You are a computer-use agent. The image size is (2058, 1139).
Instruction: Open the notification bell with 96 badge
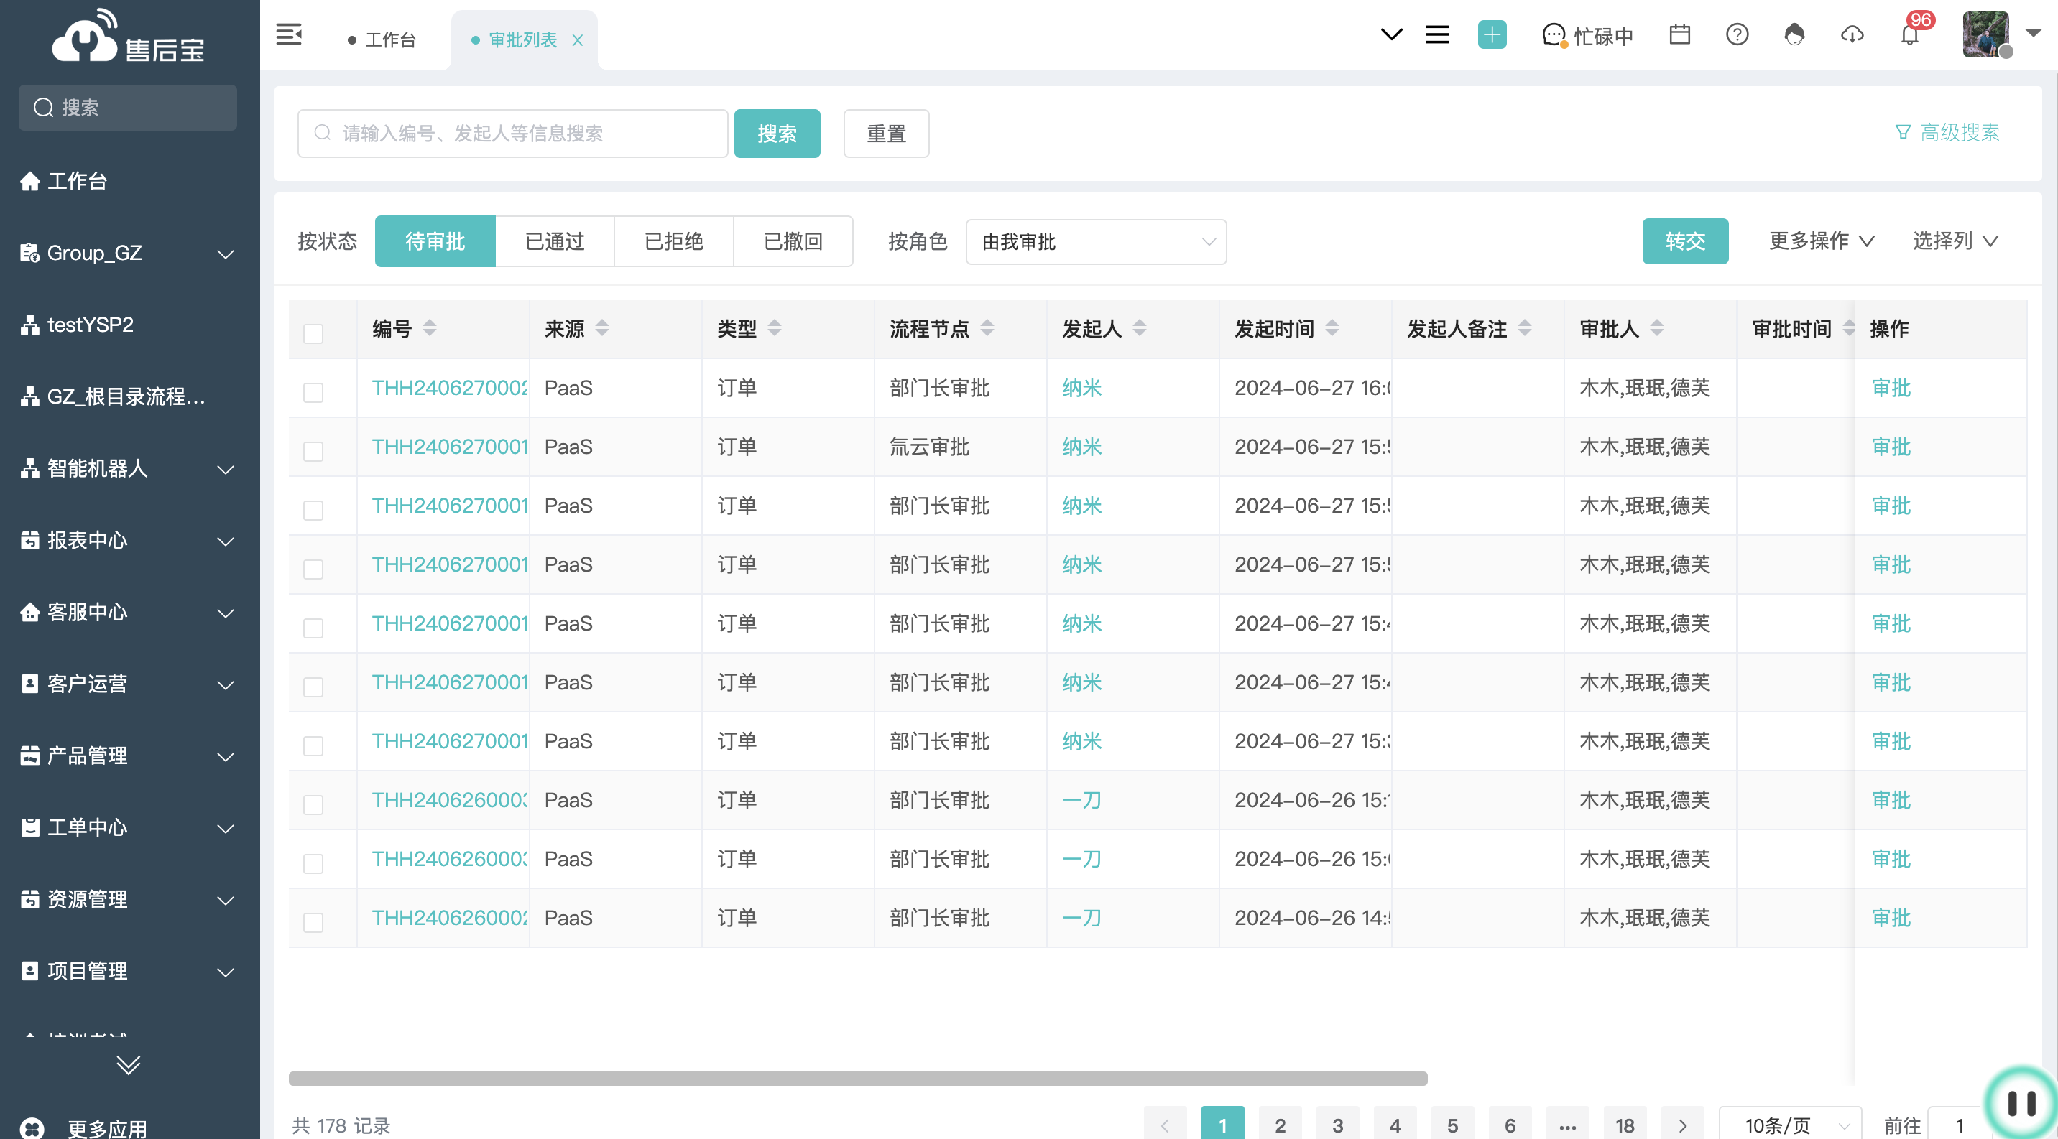click(x=1911, y=34)
